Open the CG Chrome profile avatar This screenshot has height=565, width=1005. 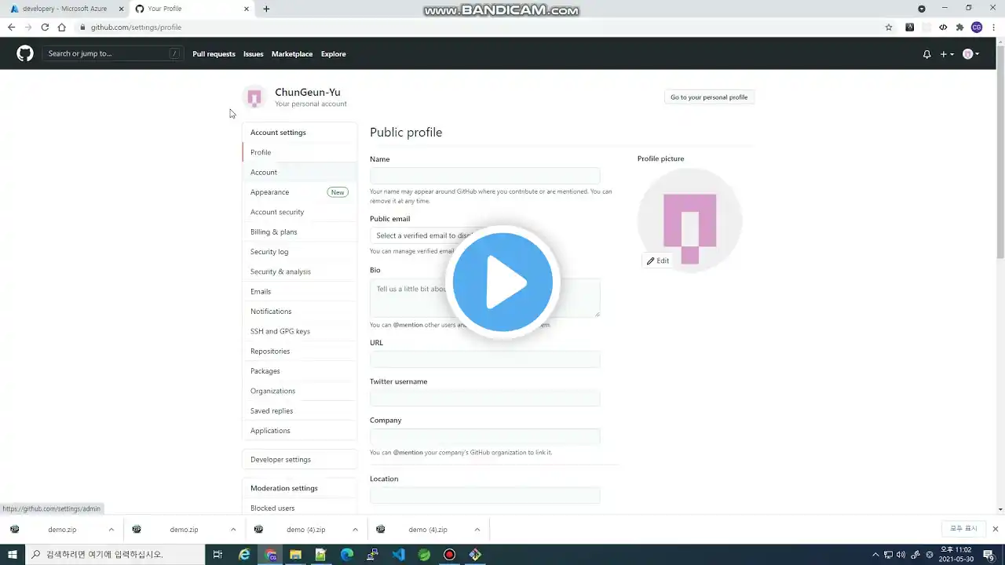(x=977, y=27)
